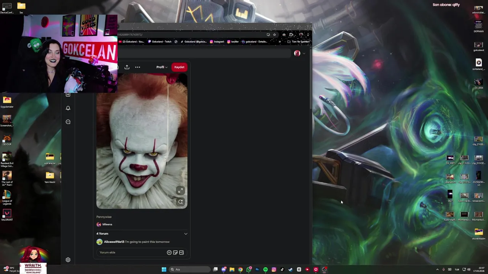
Task: Select DEVOUR desktop shortcut
Action: [x=7, y=140]
